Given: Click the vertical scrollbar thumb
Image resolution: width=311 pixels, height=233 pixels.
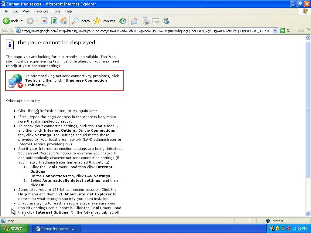Looking at the screenshot, I should 308,110.
